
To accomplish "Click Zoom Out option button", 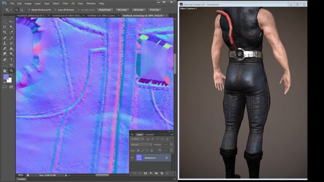I will (22, 10).
